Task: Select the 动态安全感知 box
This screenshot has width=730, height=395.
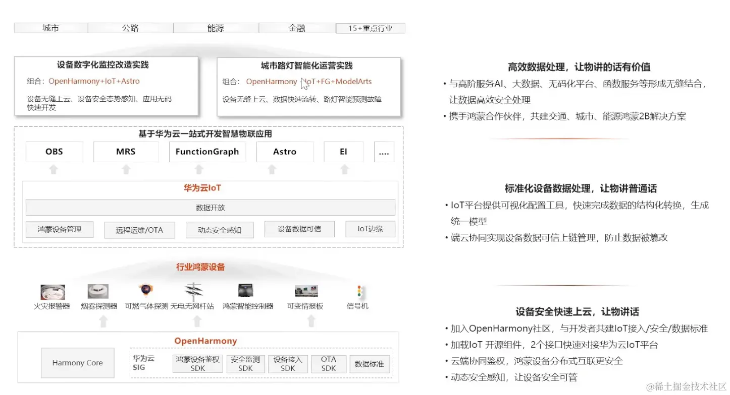Action: point(220,230)
